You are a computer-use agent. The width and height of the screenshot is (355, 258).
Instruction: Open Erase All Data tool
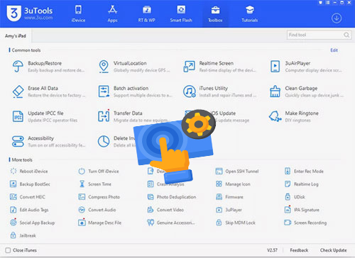click(48, 91)
